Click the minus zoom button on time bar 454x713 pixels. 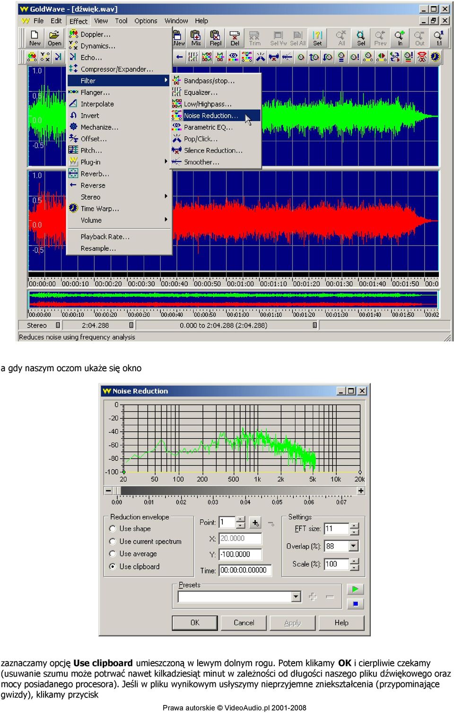[108, 491]
